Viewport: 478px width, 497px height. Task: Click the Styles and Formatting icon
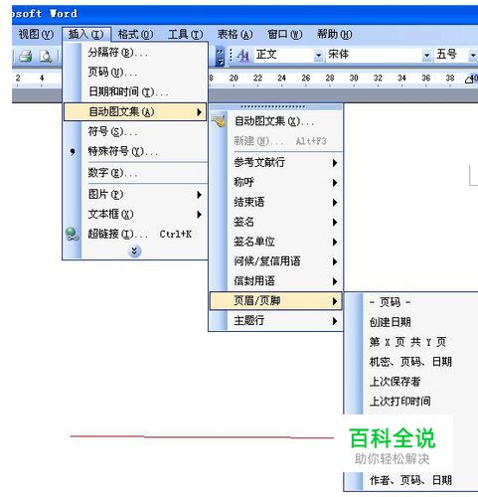(x=243, y=56)
